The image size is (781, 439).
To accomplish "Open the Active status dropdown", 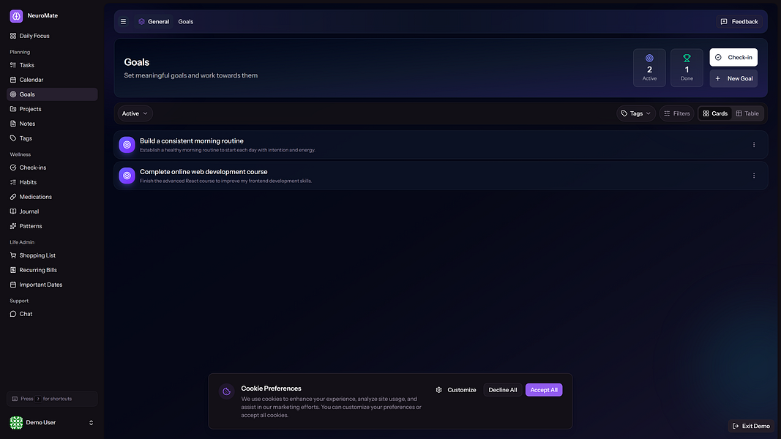I will click(135, 113).
